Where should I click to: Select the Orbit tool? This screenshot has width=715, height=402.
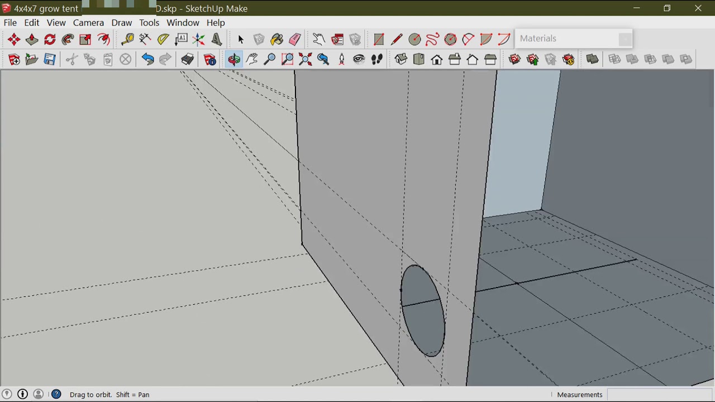pyautogui.click(x=234, y=59)
